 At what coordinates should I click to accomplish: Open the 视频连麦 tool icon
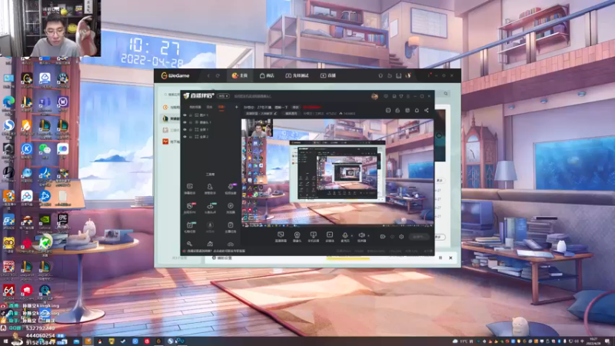click(231, 188)
